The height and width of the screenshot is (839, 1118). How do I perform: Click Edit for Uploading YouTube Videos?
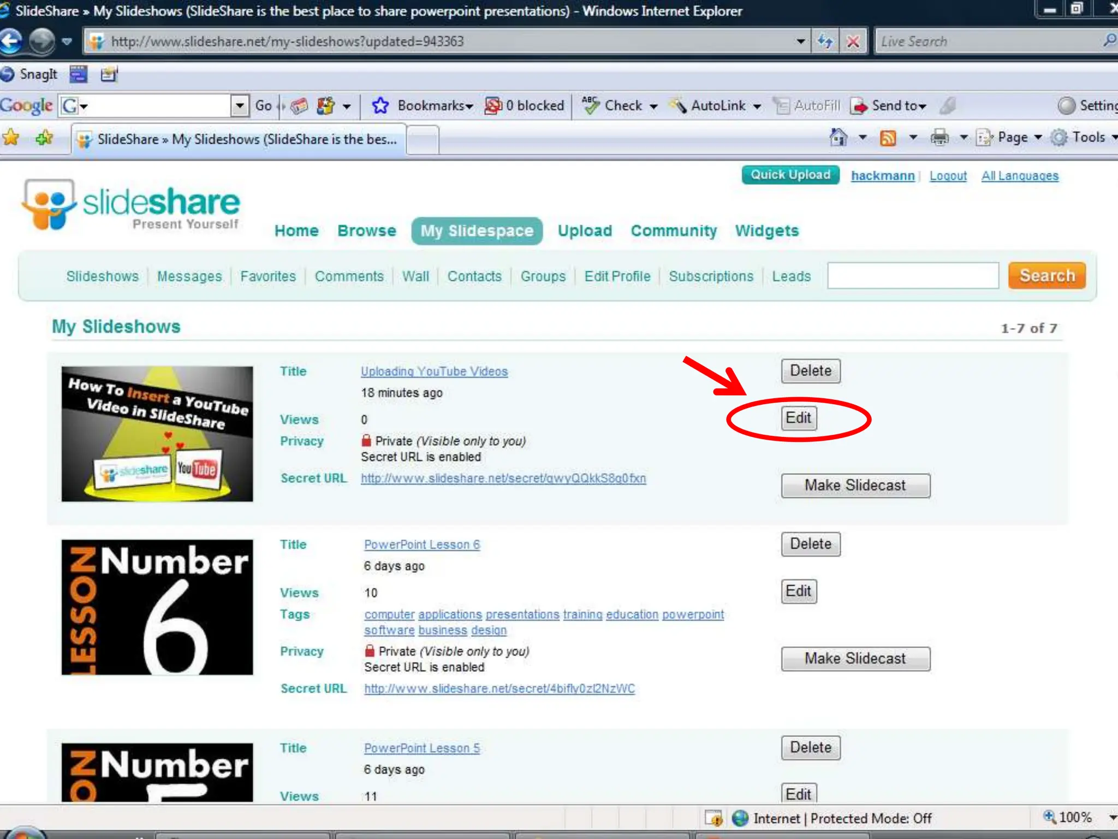tap(798, 418)
